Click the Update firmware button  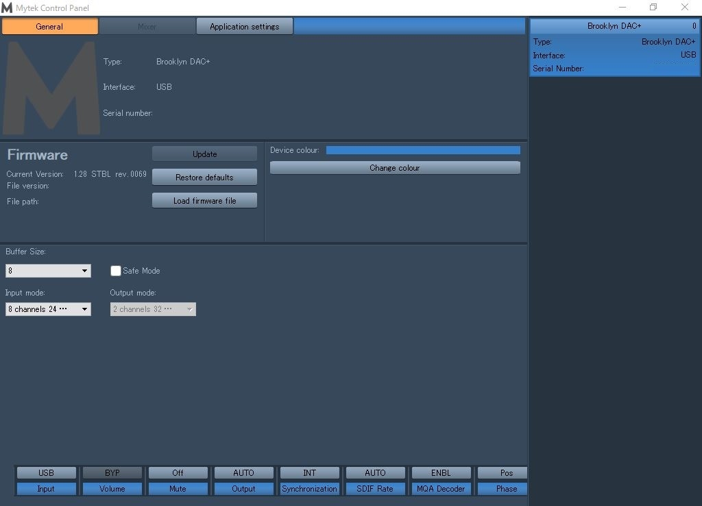(x=204, y=154)
